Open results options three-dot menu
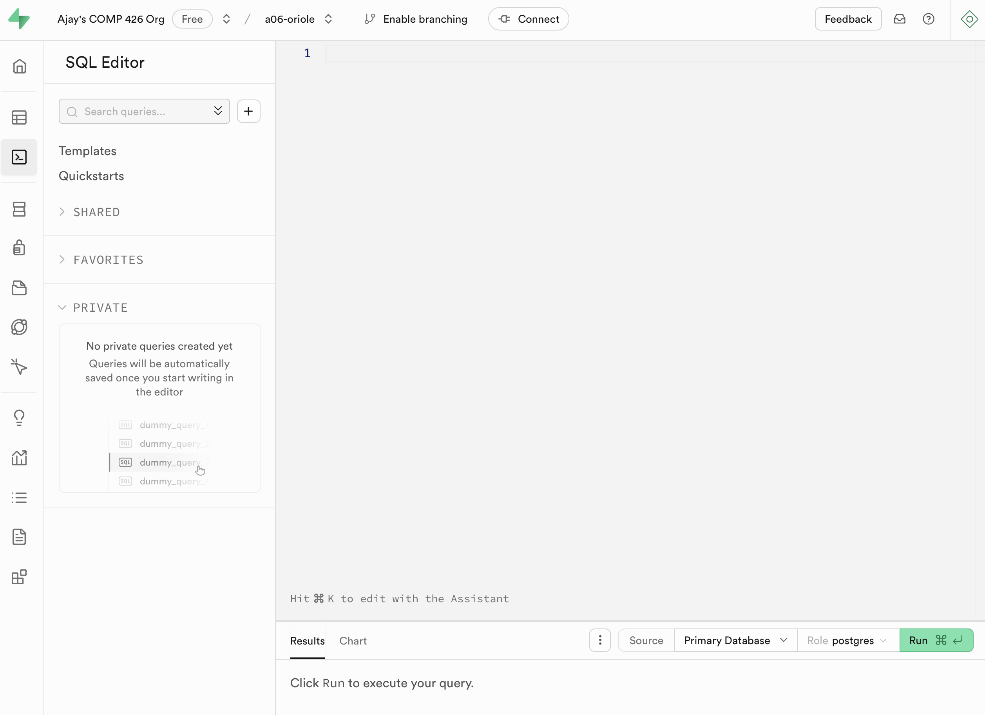The width and height of the screenshot is (985, 715). (x=600, y=640)
